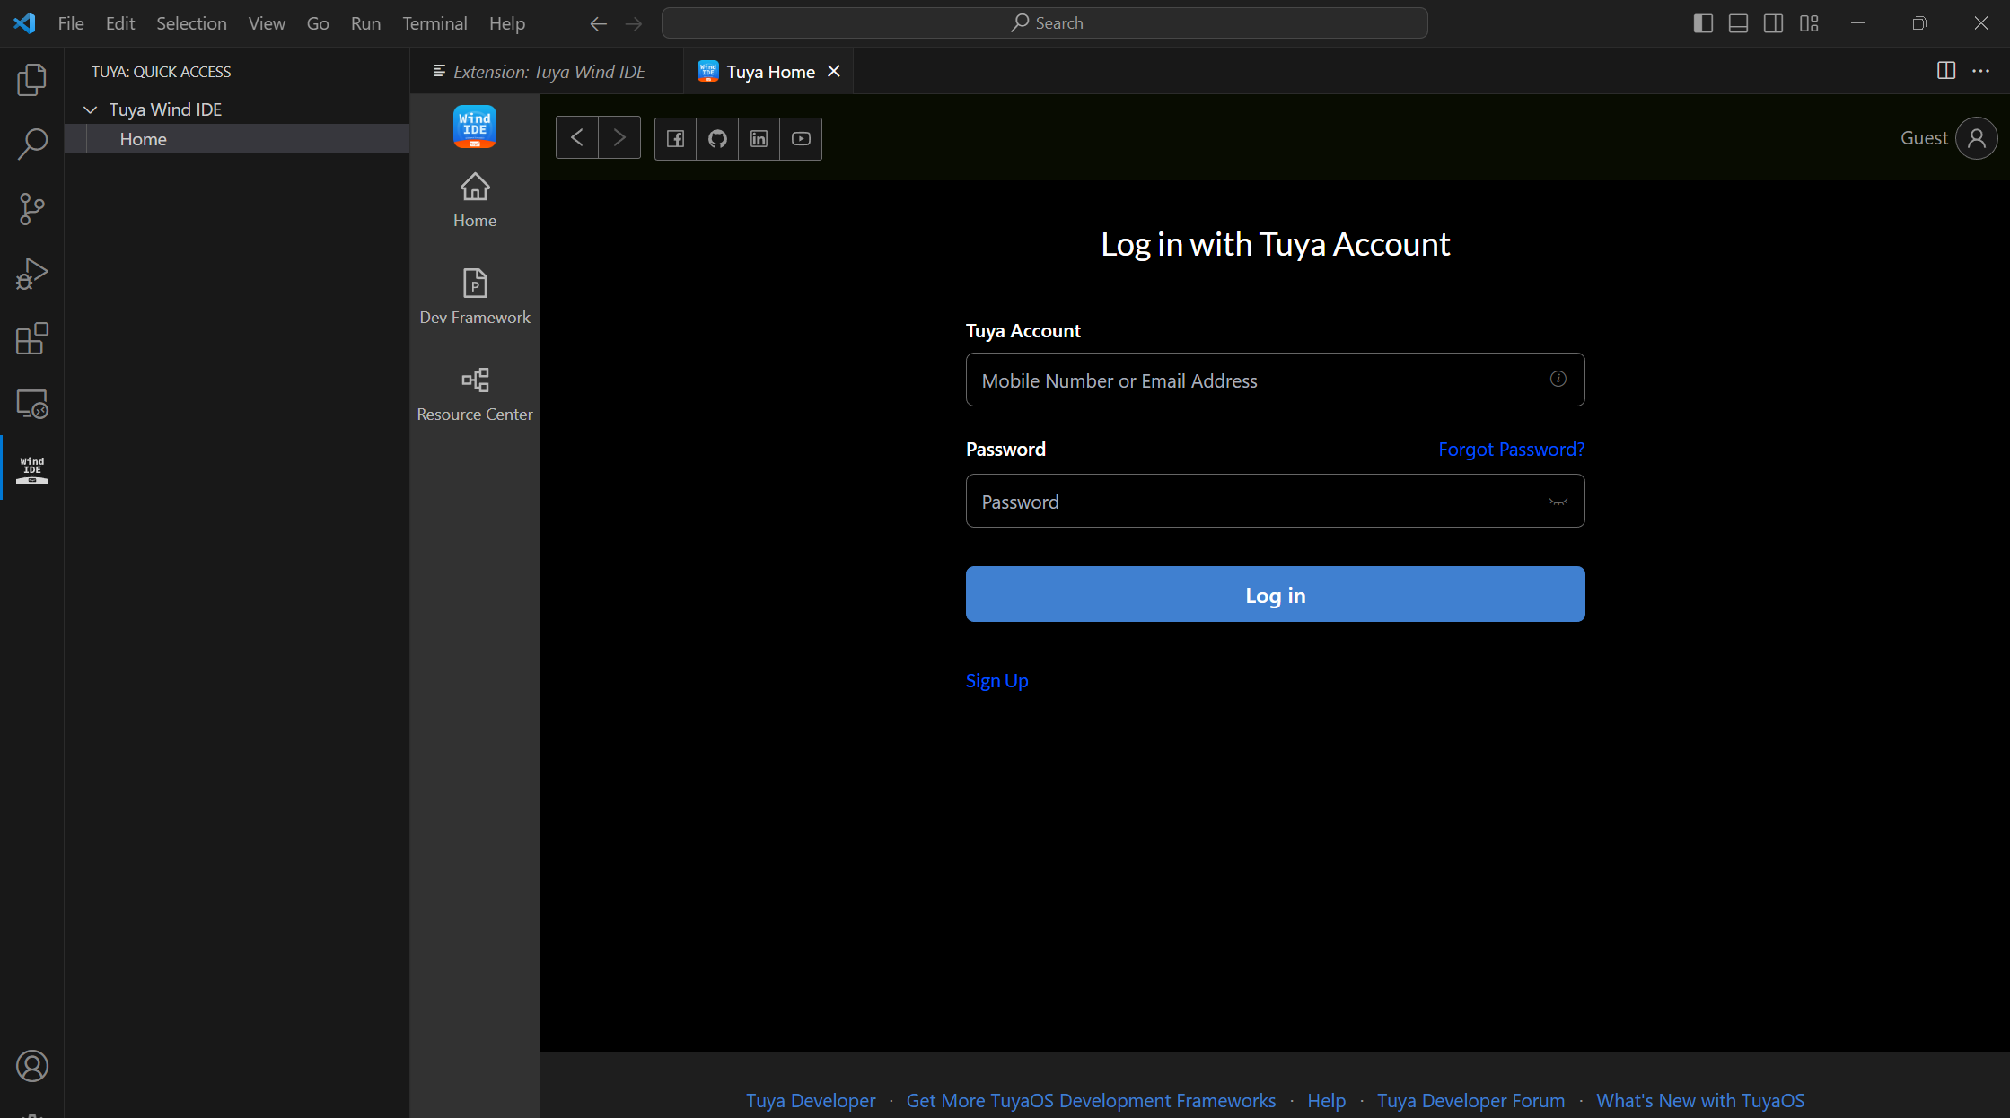Open the Selection menu

pyautogui.click(x=191, y=23)
